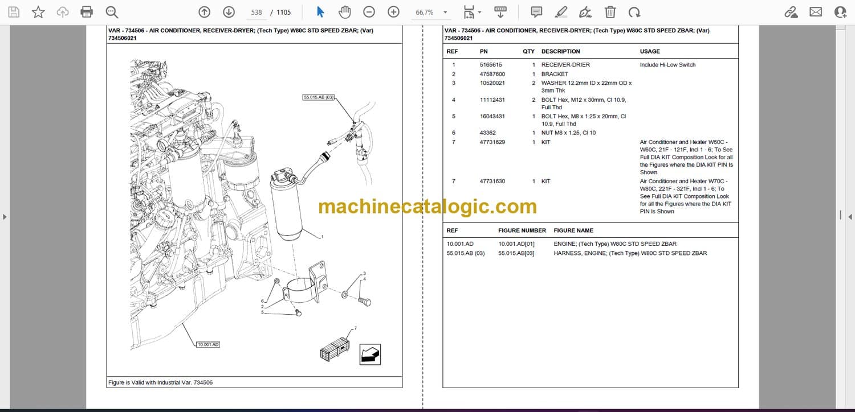Click the trash Delete icon
Image resolution: width=855 pixels, height=412 pixels.
pyautogui.click(x=610, y=12)
